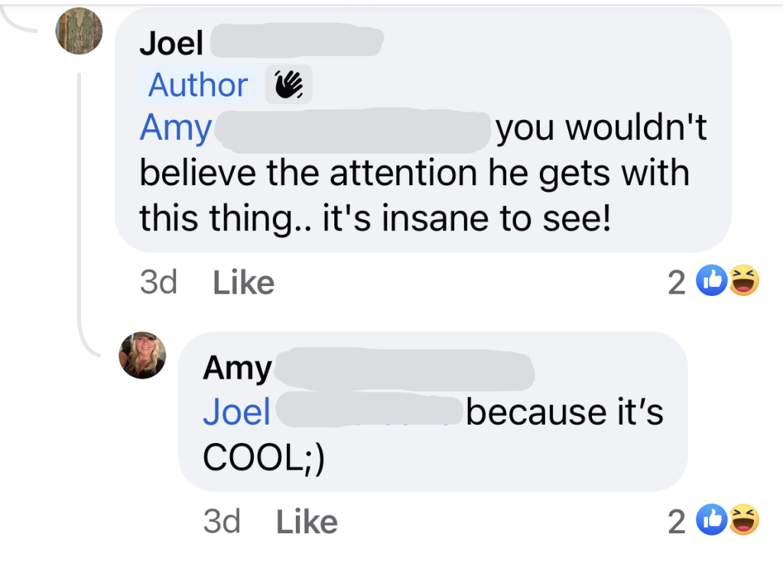Open Amy's tagged mention in Joel's comment

[x=175, y=129]
